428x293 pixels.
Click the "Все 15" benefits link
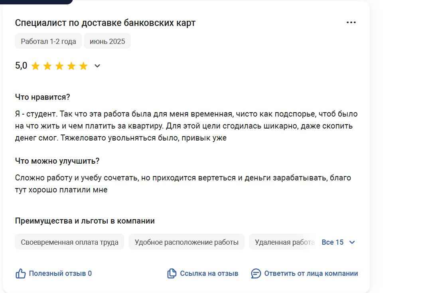pos(332,242)
